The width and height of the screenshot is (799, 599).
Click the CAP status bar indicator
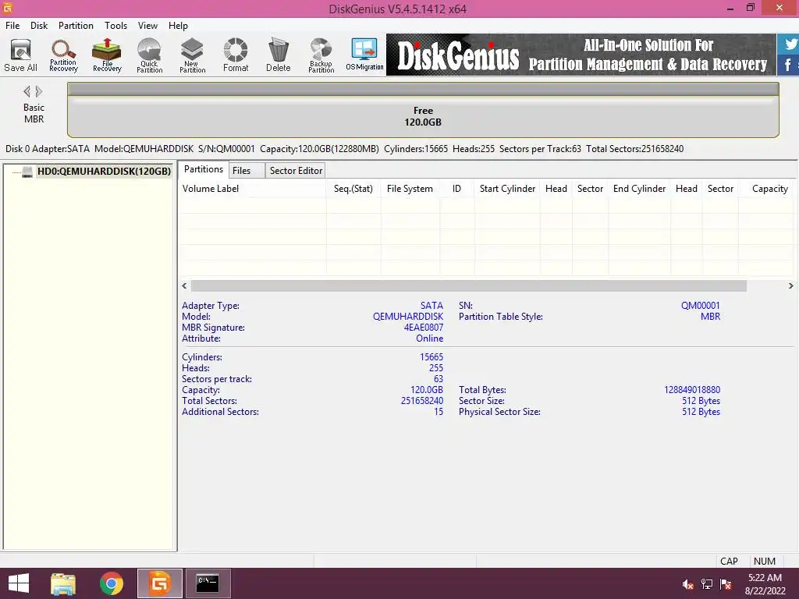729,561
